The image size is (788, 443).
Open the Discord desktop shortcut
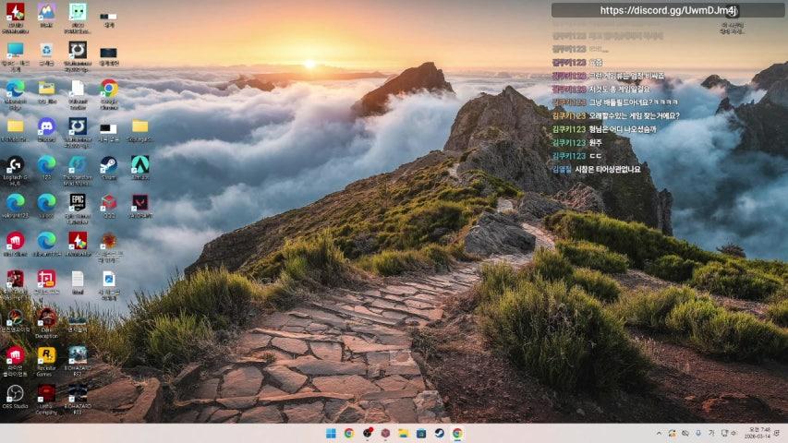(x=46, y=126)
